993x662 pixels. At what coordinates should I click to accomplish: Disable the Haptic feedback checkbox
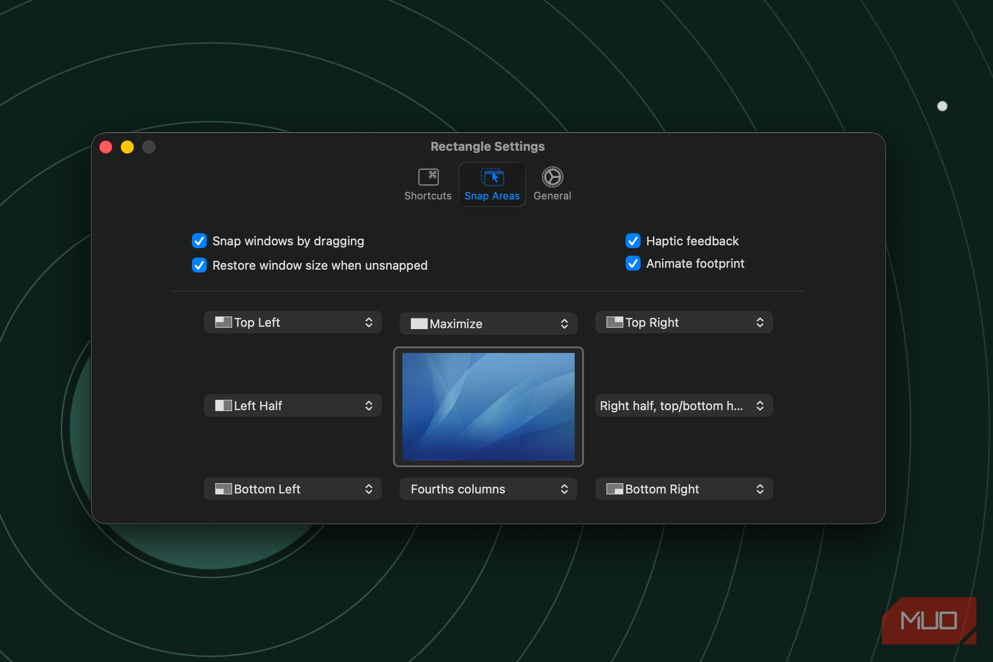pyautogui.click(x=633, y=241)
